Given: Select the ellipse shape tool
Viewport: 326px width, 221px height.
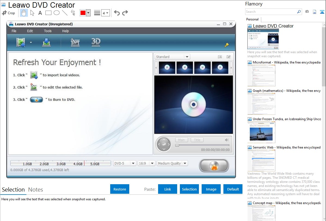Looking at the screenshot, I should click(x=57, y=13).
